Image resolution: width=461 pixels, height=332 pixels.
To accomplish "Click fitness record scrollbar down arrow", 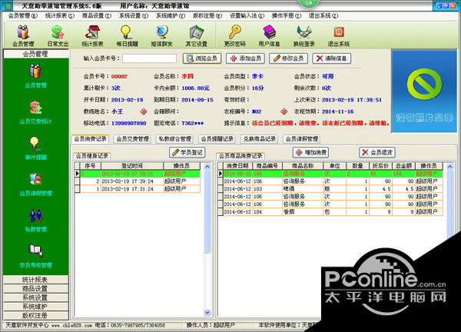I will point(207,312).
